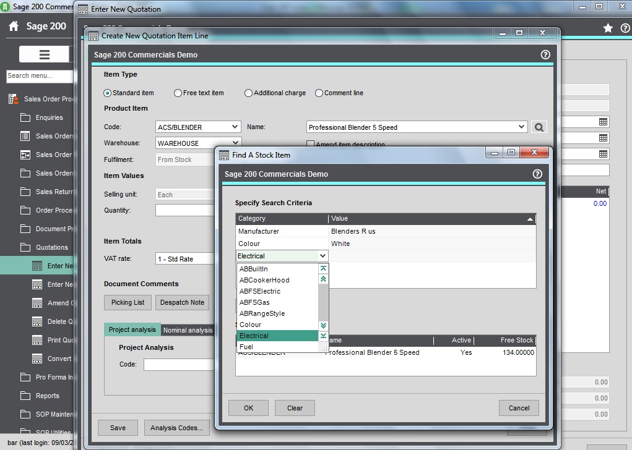Select the Print Quotation menu entry
The height and width of the screenshot is (450, 632).
point(53,340)
